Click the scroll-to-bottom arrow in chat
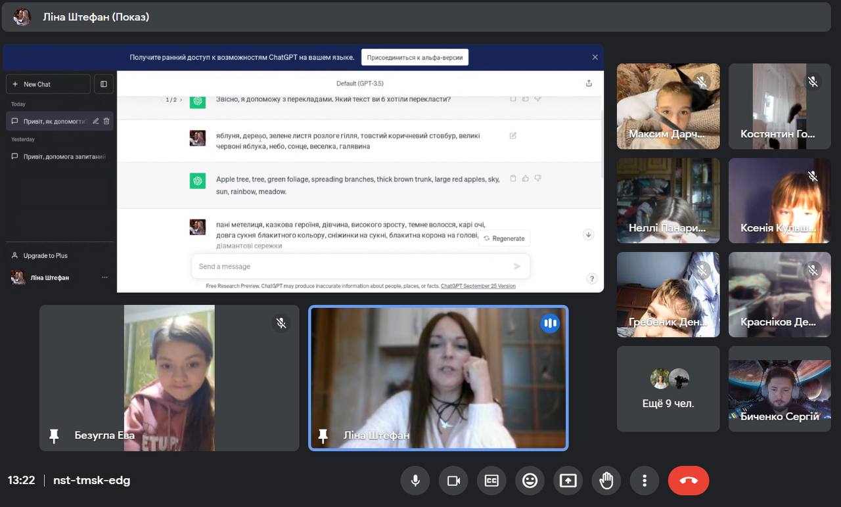 [x=588, y=234]
